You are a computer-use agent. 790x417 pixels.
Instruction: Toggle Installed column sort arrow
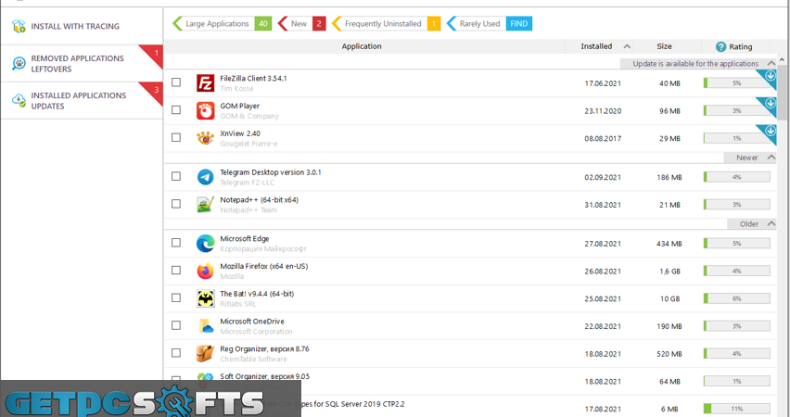(627, 46)
